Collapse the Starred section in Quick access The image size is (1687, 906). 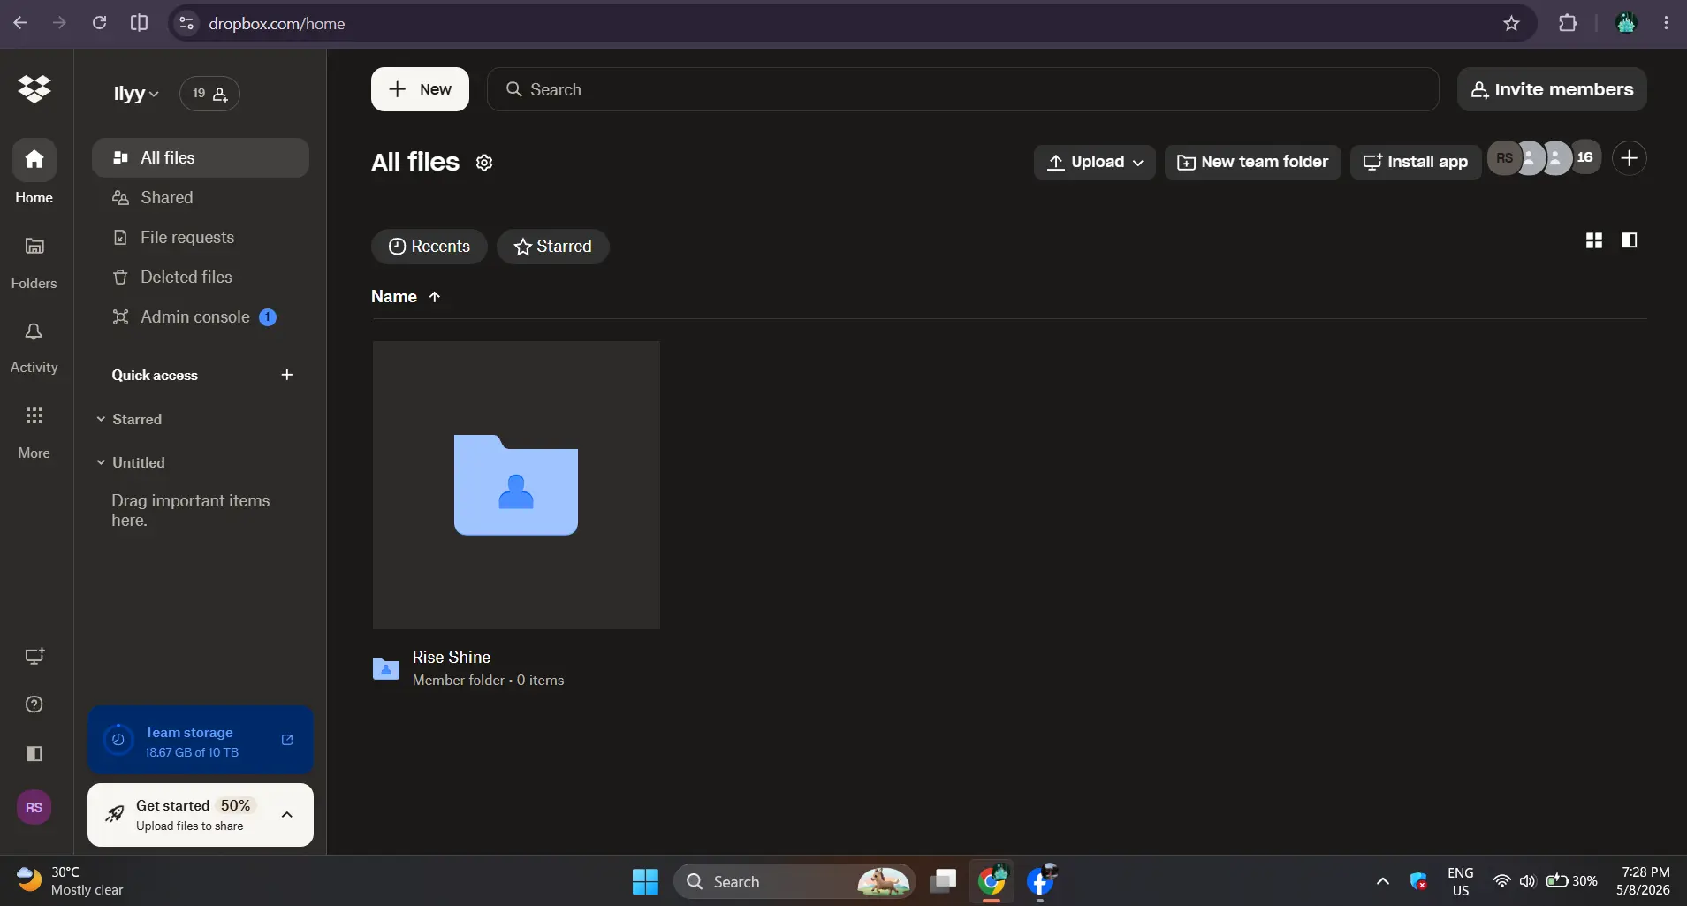(x=101, y=419)
